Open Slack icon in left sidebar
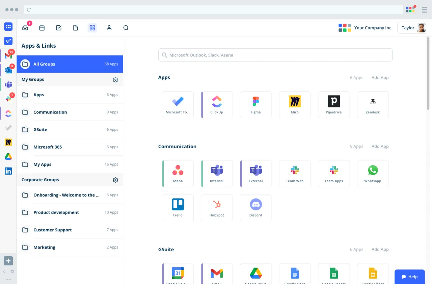Image resolution: width=432 pixels, height=284 pixels. click(8, 99)
